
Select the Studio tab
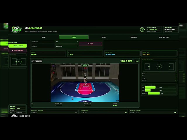click(74, 37)
